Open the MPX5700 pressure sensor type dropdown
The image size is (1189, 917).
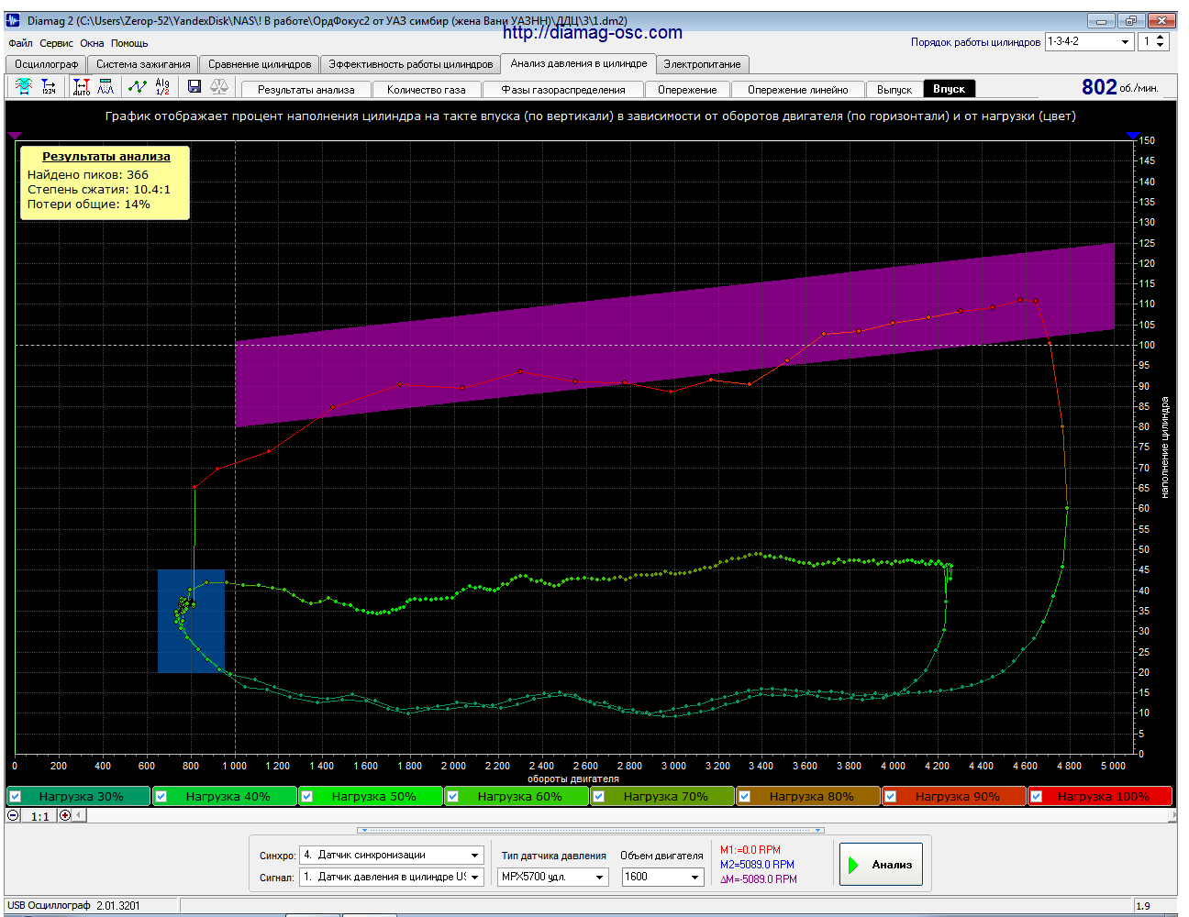[553, 877]
